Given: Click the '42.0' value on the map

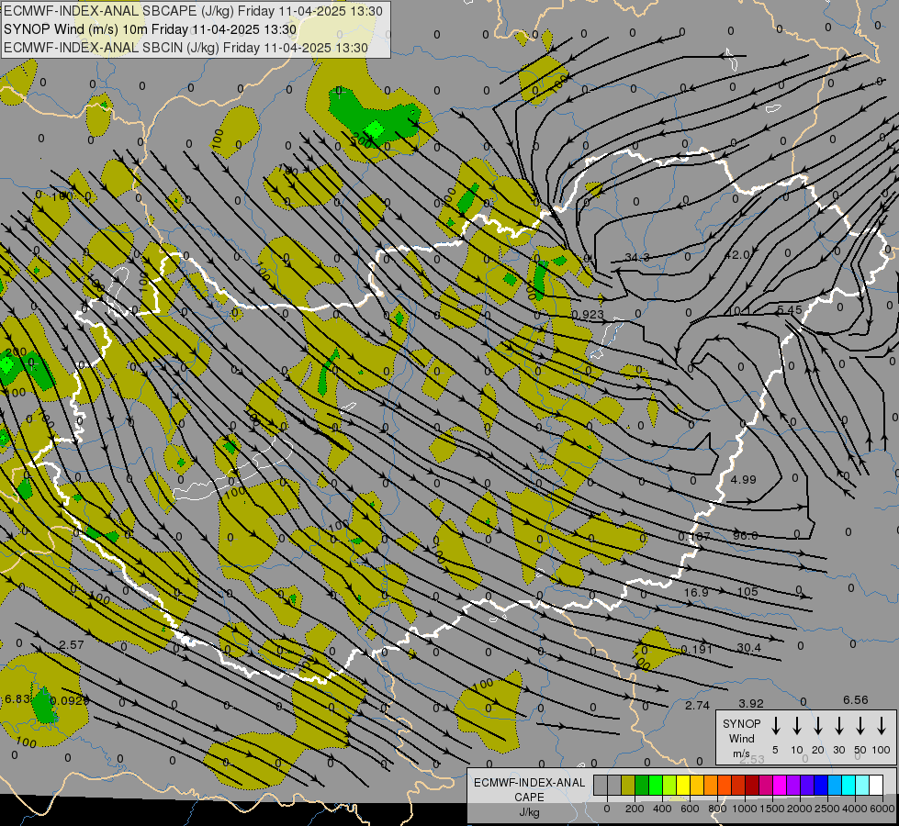Looking at the screenshot, I should 737,254.
